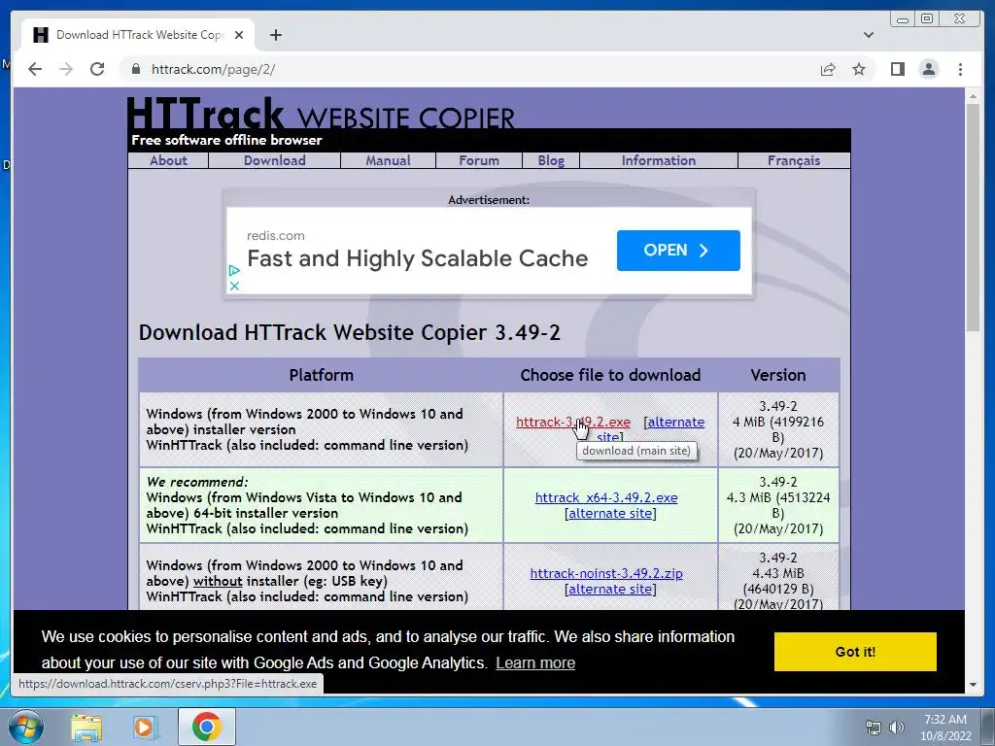This screenshot has height=746, width=995.
Task: Click the AdChoices triangle icon on the ad
Action: 234,270
